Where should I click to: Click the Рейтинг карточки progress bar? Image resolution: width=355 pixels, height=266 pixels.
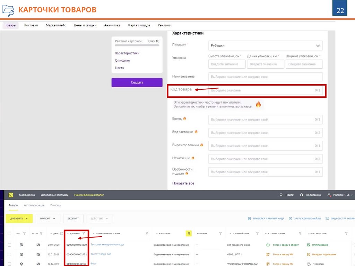pos(137,45)
